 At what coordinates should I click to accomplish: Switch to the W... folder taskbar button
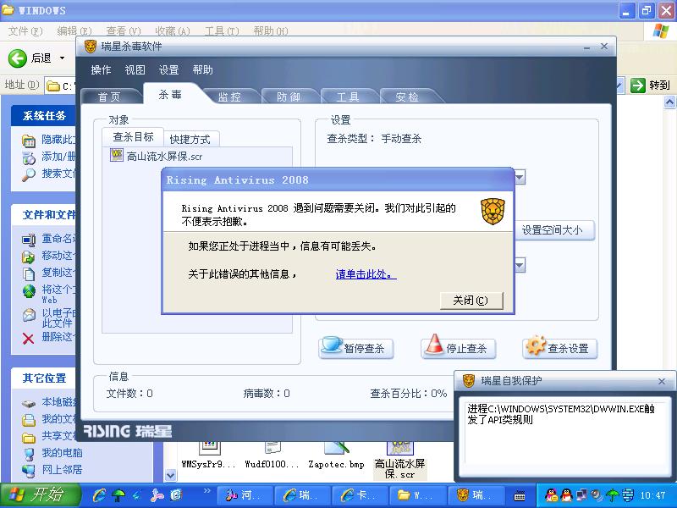pos(417,495)
